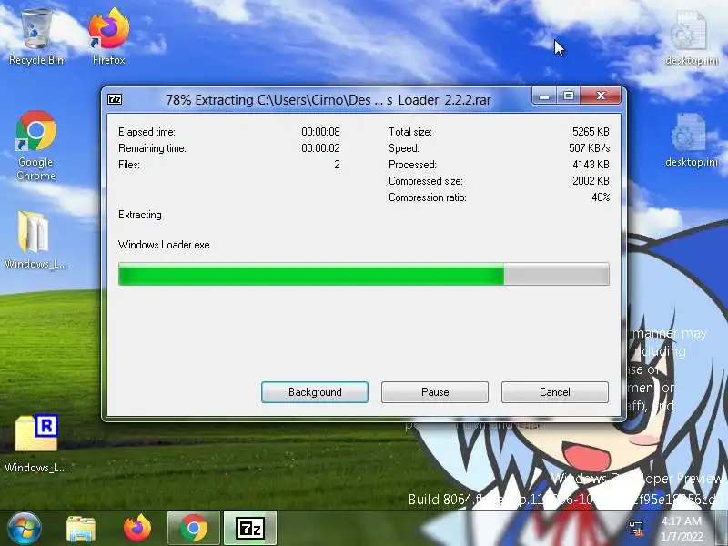Click the processed value 4143 KB

591,165
